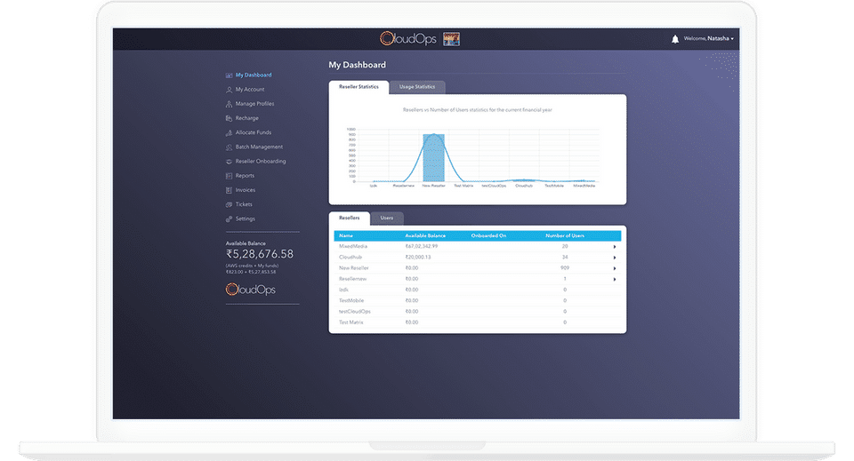
Task: Click the TestMobile name cell
Action: click(x=351, y=300)
